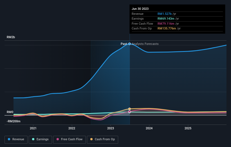The image size is (231, 147).
Task: Toggle the Cash From Op legend button
Action: tap(102, 139)
